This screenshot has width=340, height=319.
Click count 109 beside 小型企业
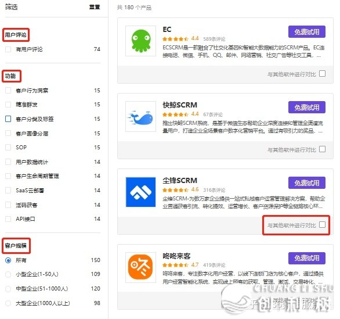[x=96, y=274]
